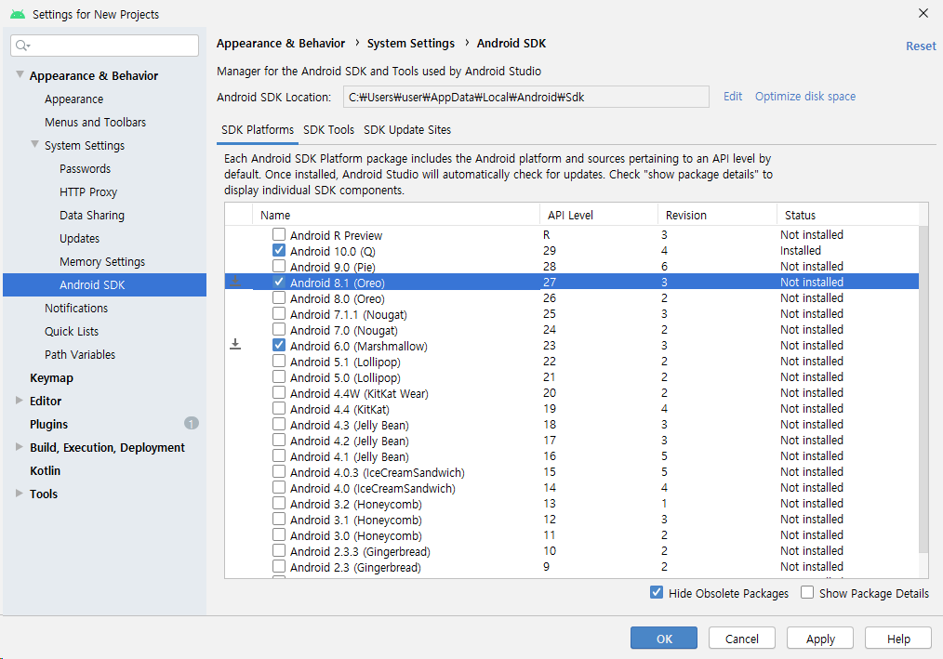Screen dimensions: 943x659
Task: Click the download icon beside Android 6.0 (Marshmallow)
Action: (x=235, y=344)
